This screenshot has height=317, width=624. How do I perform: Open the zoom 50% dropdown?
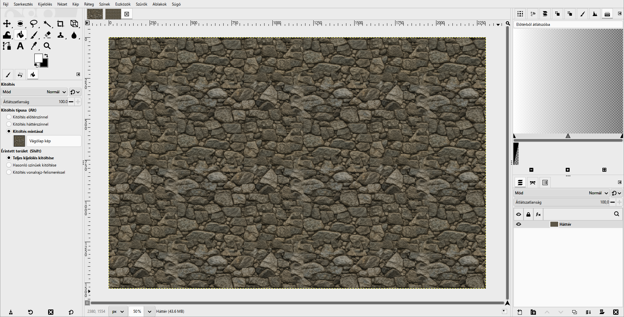[150, 311]
